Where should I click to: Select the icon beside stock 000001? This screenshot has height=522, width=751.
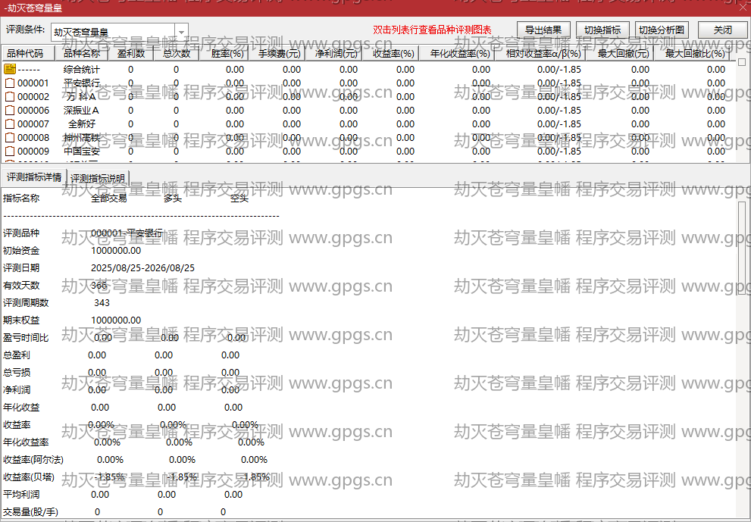click(x=10, y=83)
